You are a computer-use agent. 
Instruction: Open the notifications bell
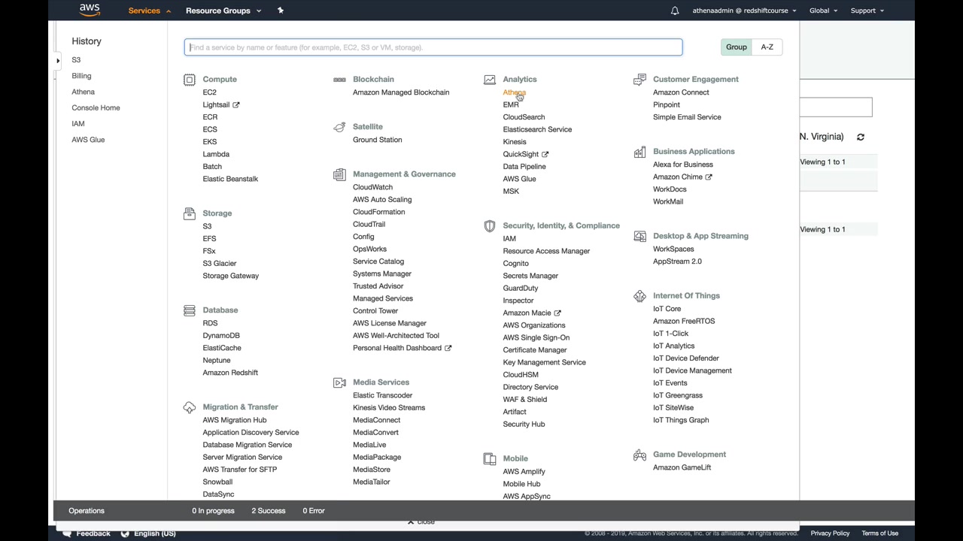[675, 11]
